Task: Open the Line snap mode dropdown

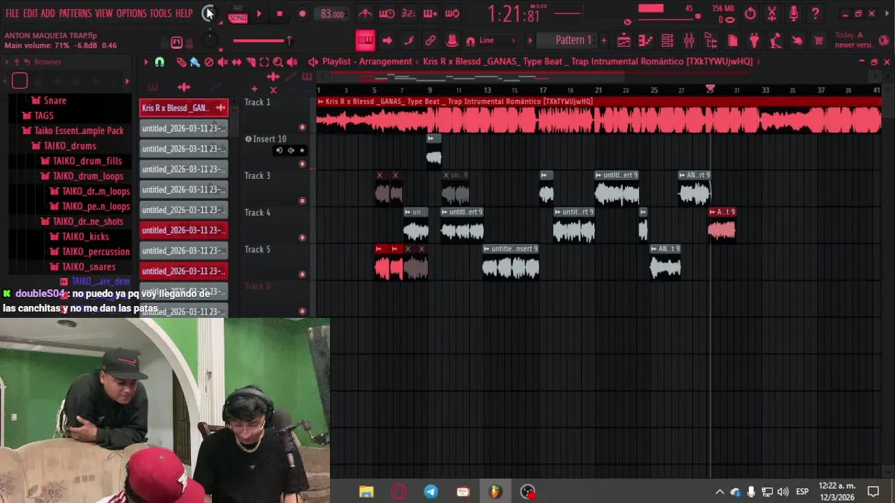Action: tap(498, 41)
